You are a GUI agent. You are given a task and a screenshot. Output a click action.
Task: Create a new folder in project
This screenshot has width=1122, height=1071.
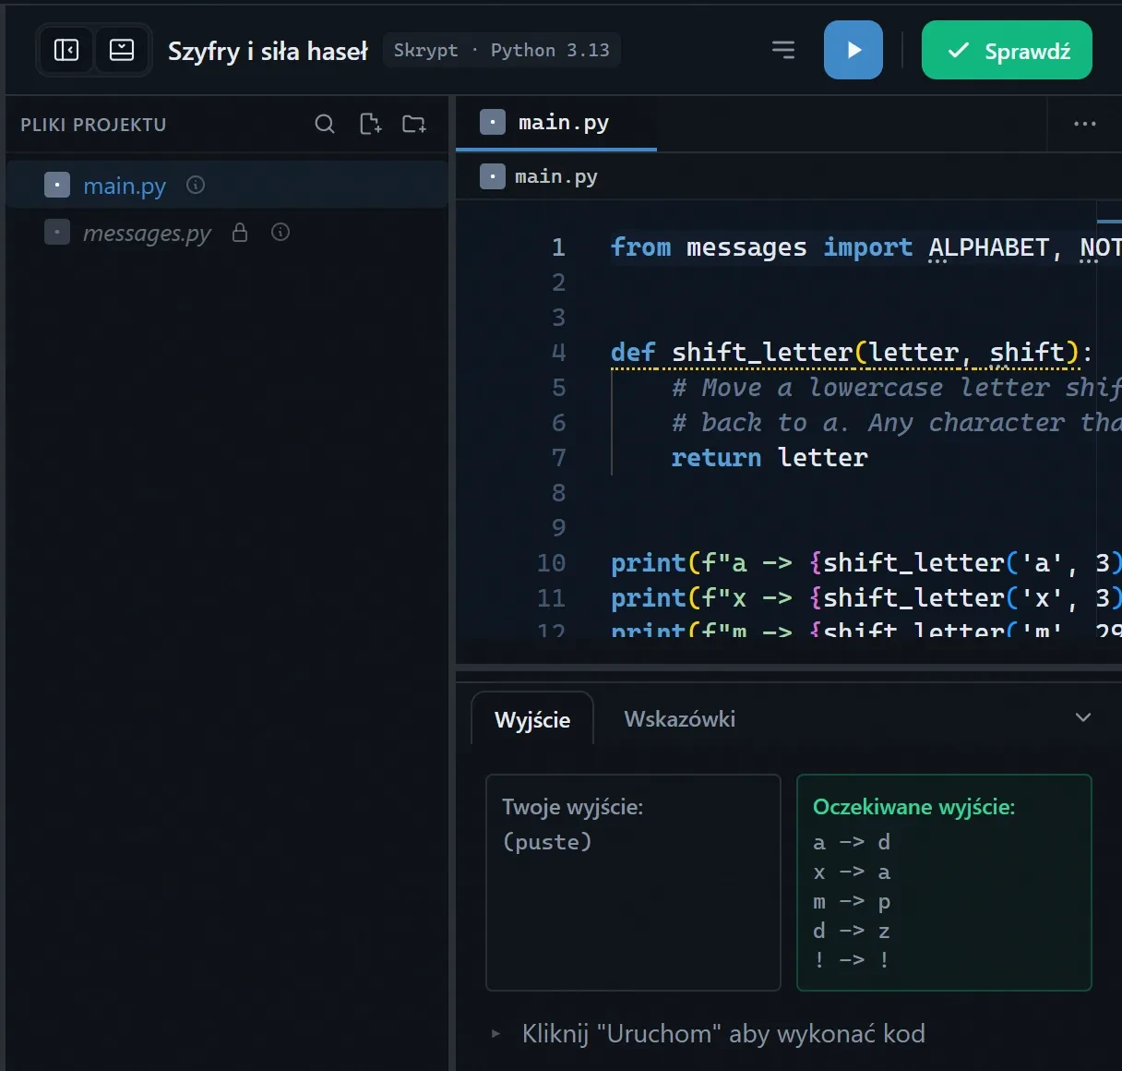[x=414, y=124]
